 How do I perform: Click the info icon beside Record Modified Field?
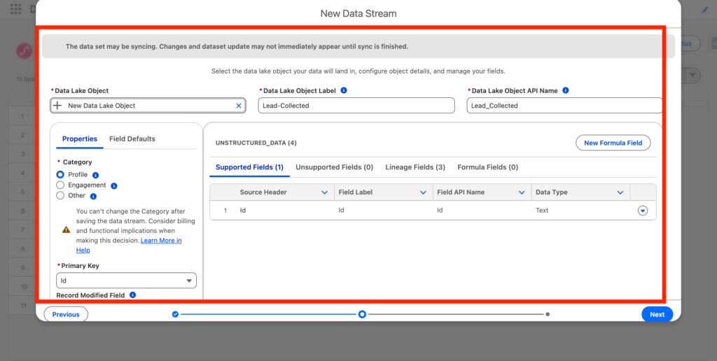coord(132,295)
